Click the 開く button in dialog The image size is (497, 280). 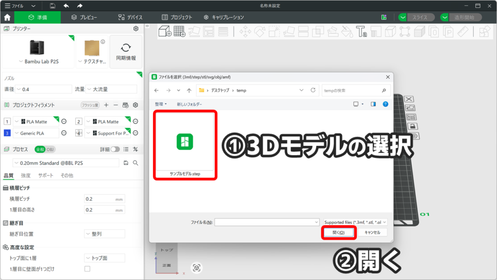pyautogui.click(x=339, y=232)
